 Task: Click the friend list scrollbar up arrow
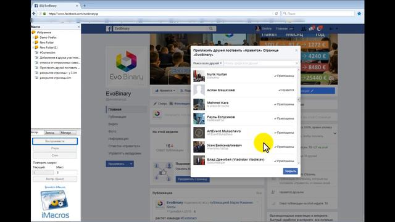click(299, 70)
